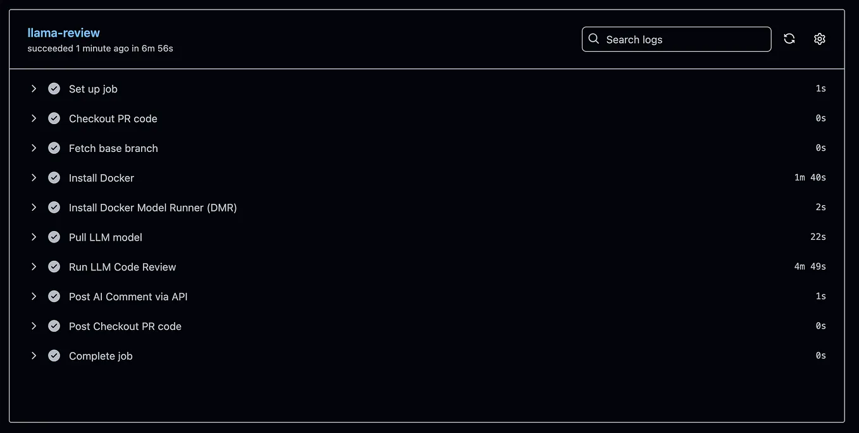
Task: Click the 4m 49s duration text
Action: 810,267
